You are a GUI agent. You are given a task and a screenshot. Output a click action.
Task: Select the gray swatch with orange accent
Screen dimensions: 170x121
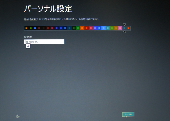pos(129,28)
